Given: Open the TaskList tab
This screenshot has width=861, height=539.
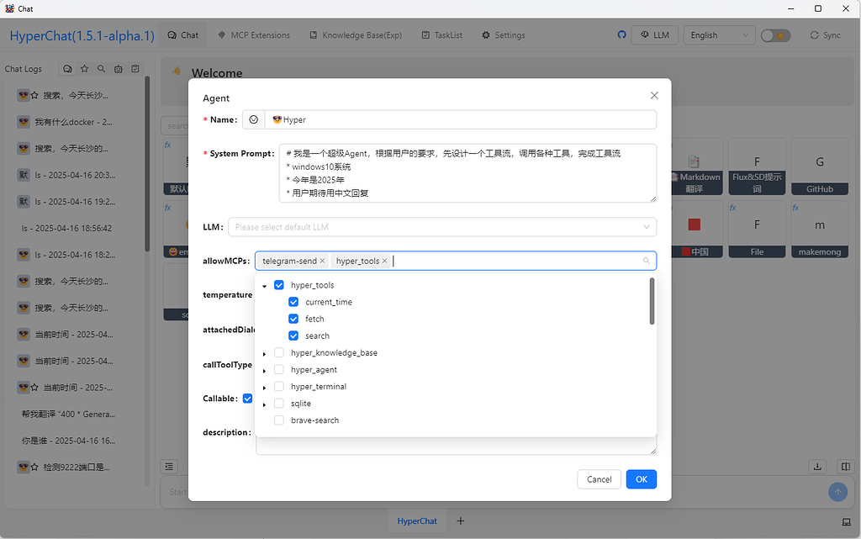Looking at the screenshot, I should tap(442, 35).
